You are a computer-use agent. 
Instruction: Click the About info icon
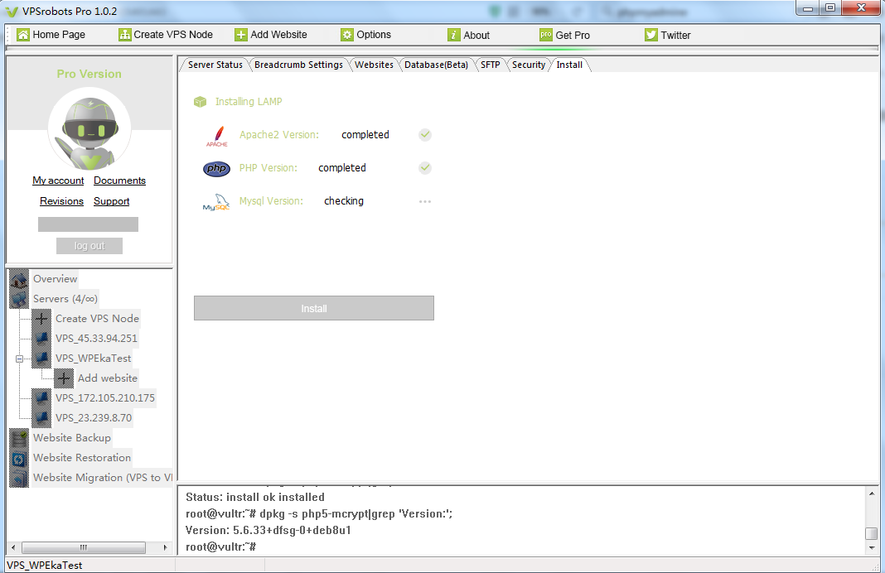[x=454, y=35]
